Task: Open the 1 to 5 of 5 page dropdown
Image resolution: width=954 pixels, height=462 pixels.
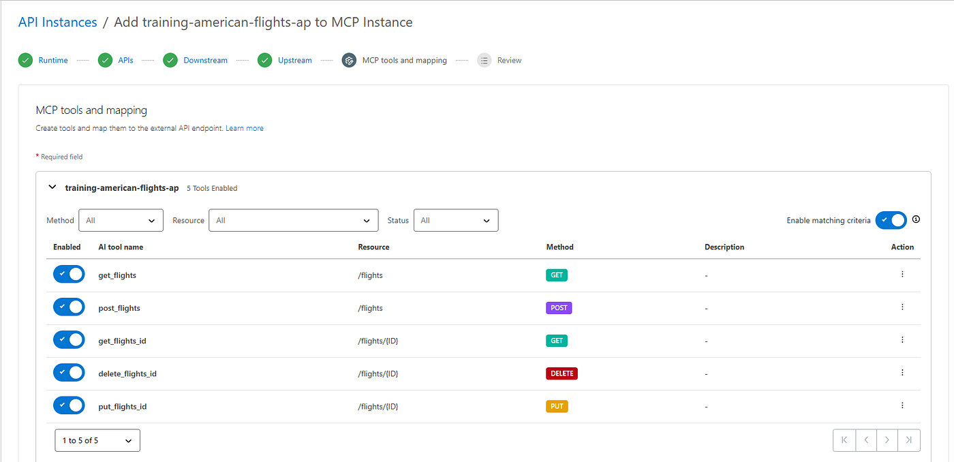Action: (x=97, y=440)
